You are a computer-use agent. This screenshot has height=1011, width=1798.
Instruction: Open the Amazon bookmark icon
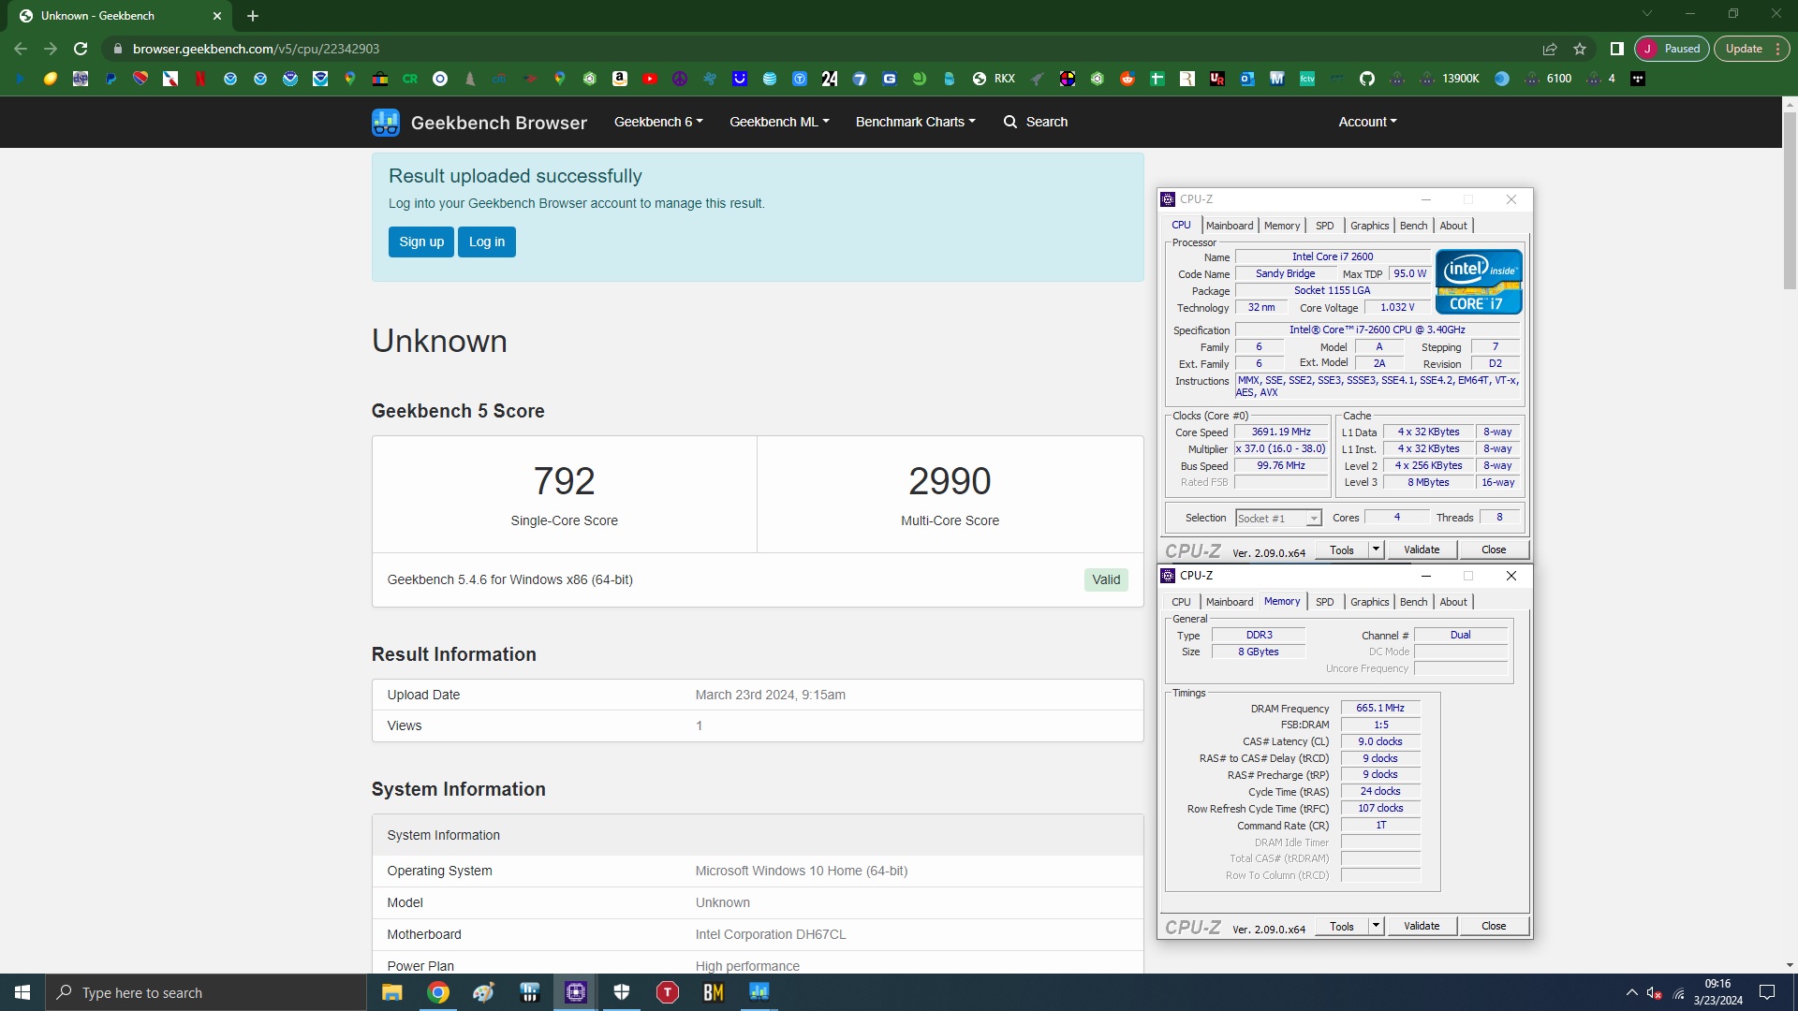click(620, 79)
